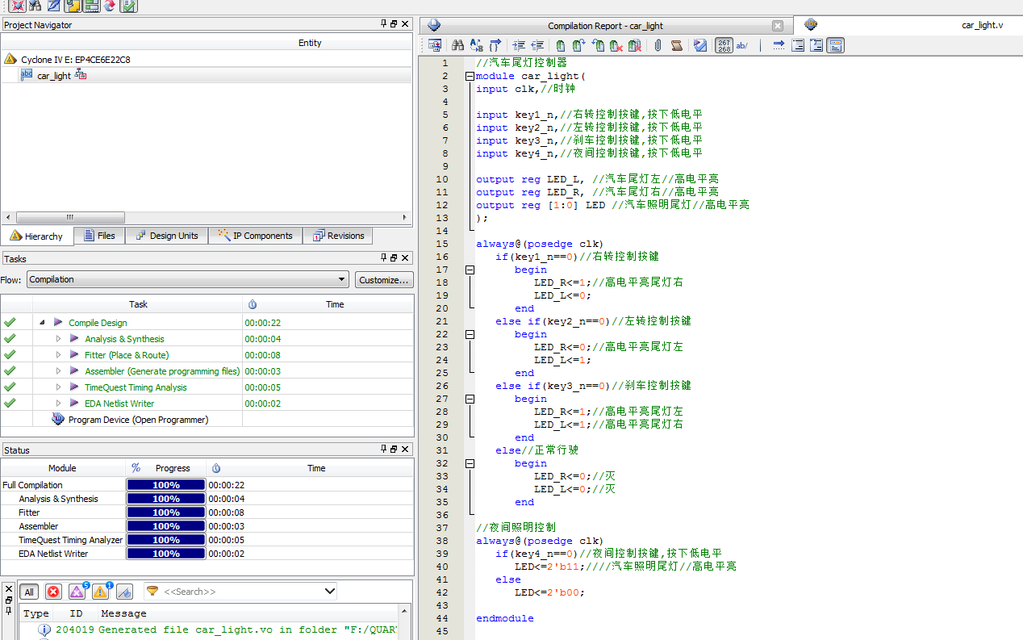The width and height of the screenshot is (1023, 640).
Task: Click the red X-marked bookmark icon
Action: coord(616,46)
